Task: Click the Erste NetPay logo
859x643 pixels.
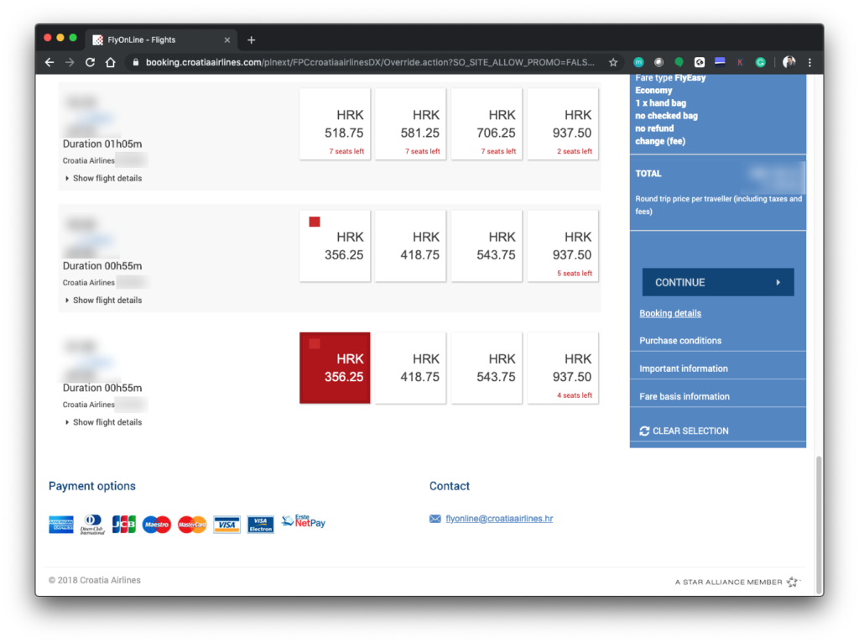Action: pyautogui.click(x=303, y=522)
